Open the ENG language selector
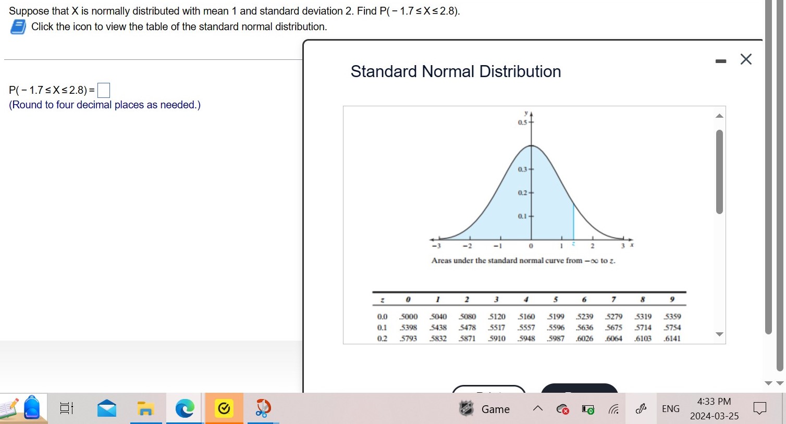 [670, 408]
